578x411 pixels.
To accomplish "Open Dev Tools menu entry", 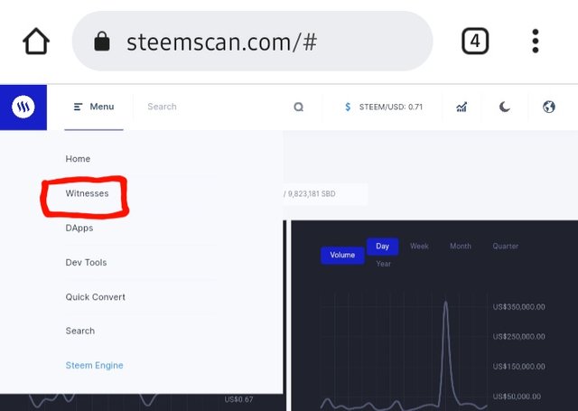I will (86, 263).
